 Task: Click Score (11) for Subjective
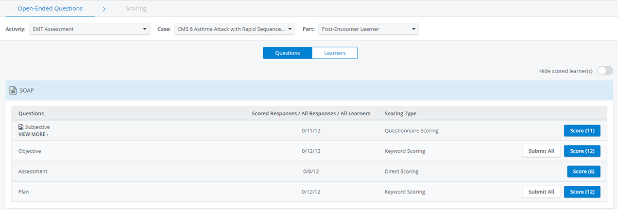tap(582, 131)
